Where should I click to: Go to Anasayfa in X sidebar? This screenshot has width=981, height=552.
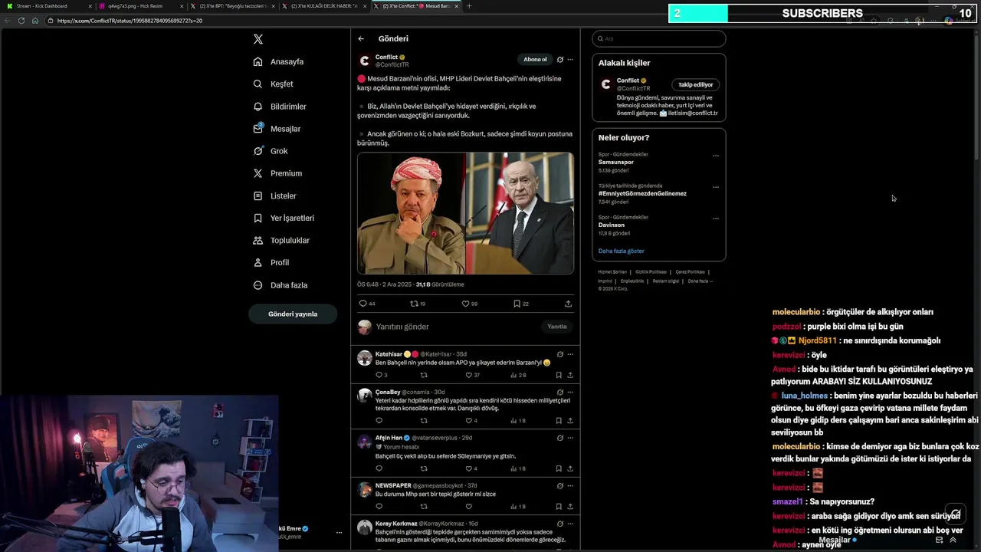[279, 61]
